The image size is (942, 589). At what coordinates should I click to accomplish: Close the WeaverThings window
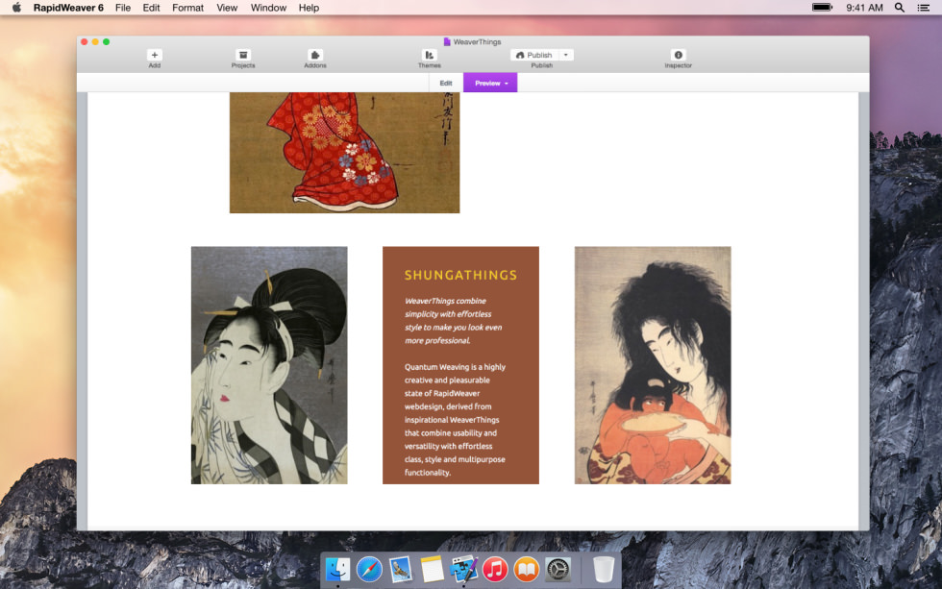click(85, 41)
